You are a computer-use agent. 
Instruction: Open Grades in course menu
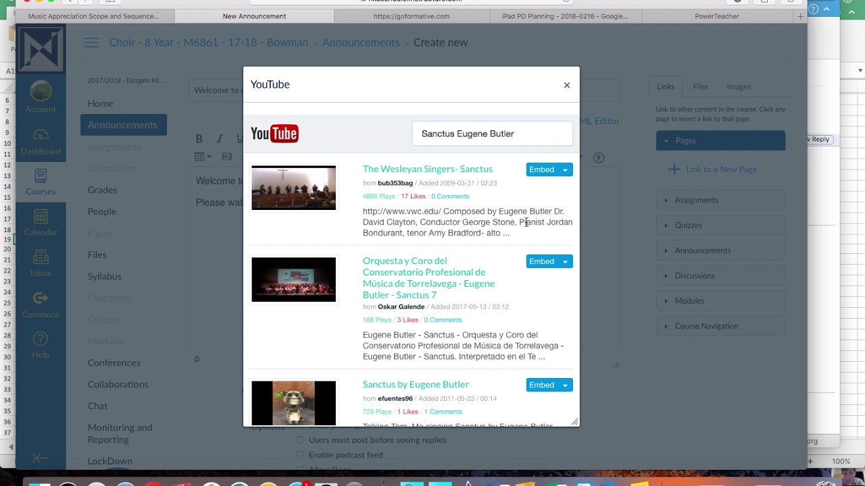tap(102, 190)
